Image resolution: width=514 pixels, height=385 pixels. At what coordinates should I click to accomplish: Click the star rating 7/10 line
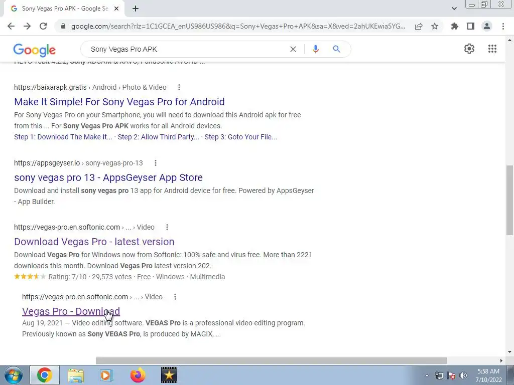[x=119, y=277]
